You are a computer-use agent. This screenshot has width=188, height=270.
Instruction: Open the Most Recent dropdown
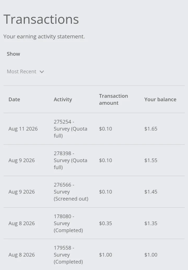(x=26, y=71)
